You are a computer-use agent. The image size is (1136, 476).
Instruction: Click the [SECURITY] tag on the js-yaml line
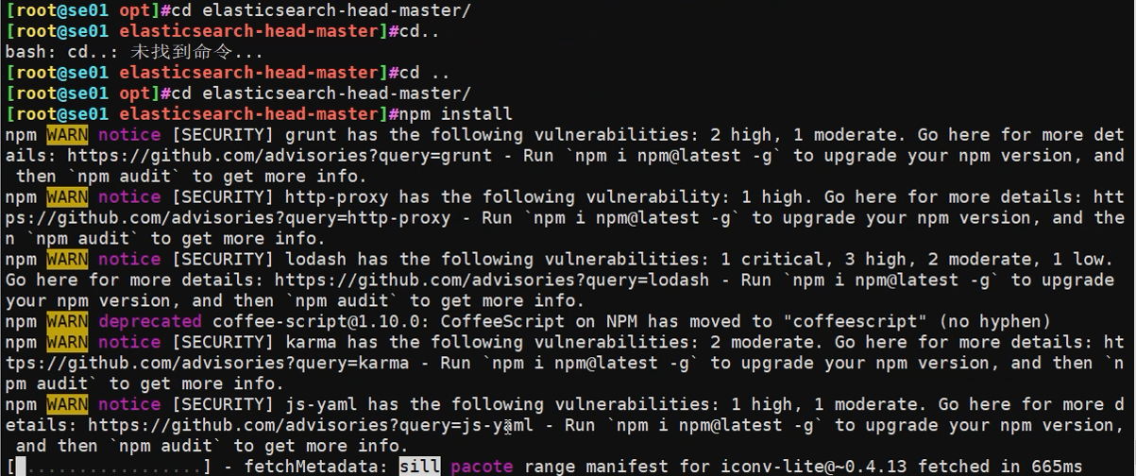(x=223, y=405)
